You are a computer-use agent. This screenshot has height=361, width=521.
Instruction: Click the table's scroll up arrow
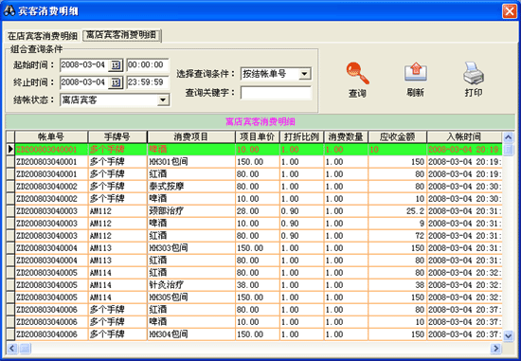click(x=508, y=137)
